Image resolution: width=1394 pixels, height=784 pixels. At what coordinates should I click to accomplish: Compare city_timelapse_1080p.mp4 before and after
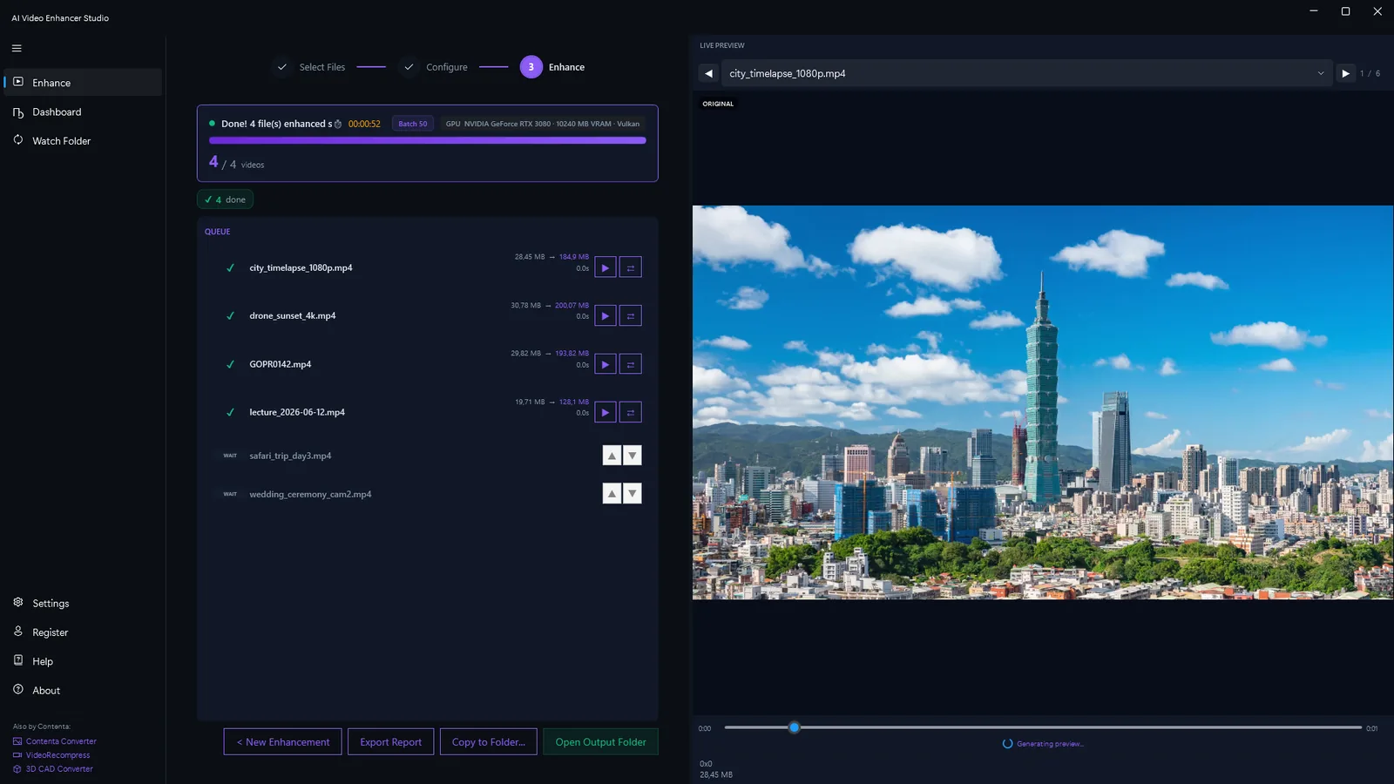point(631,267)
